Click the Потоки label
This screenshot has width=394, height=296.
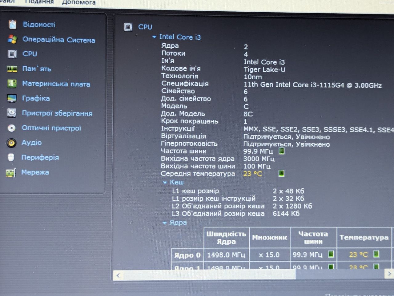point(173,53)
